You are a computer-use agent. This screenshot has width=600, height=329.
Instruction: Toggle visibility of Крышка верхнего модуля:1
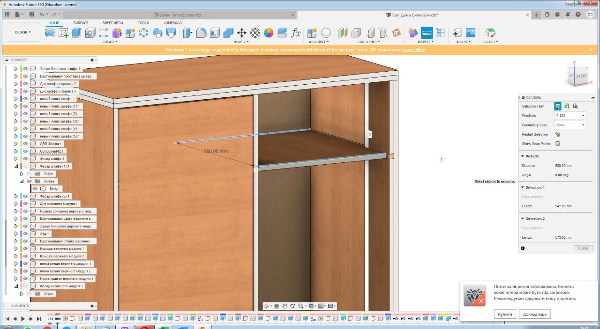25,249
